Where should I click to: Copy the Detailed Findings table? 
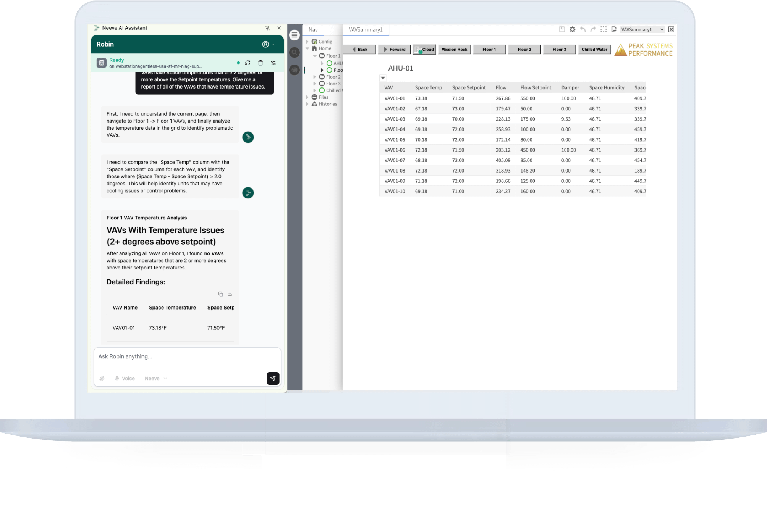coord(220,294)
